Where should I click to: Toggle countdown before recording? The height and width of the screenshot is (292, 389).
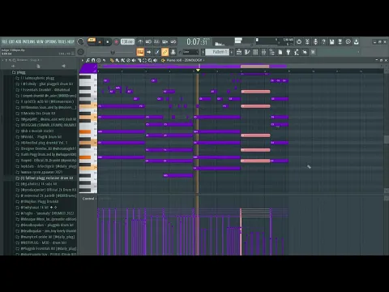click(156, 41)
